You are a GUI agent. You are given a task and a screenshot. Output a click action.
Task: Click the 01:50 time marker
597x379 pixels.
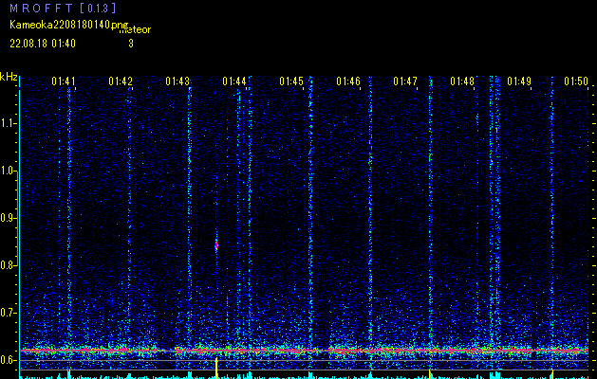click(576, 81)
